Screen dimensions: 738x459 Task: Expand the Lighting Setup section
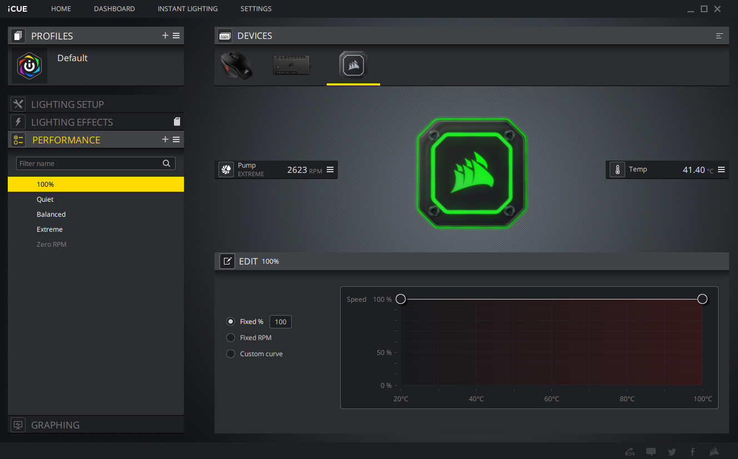coord(96,104)
